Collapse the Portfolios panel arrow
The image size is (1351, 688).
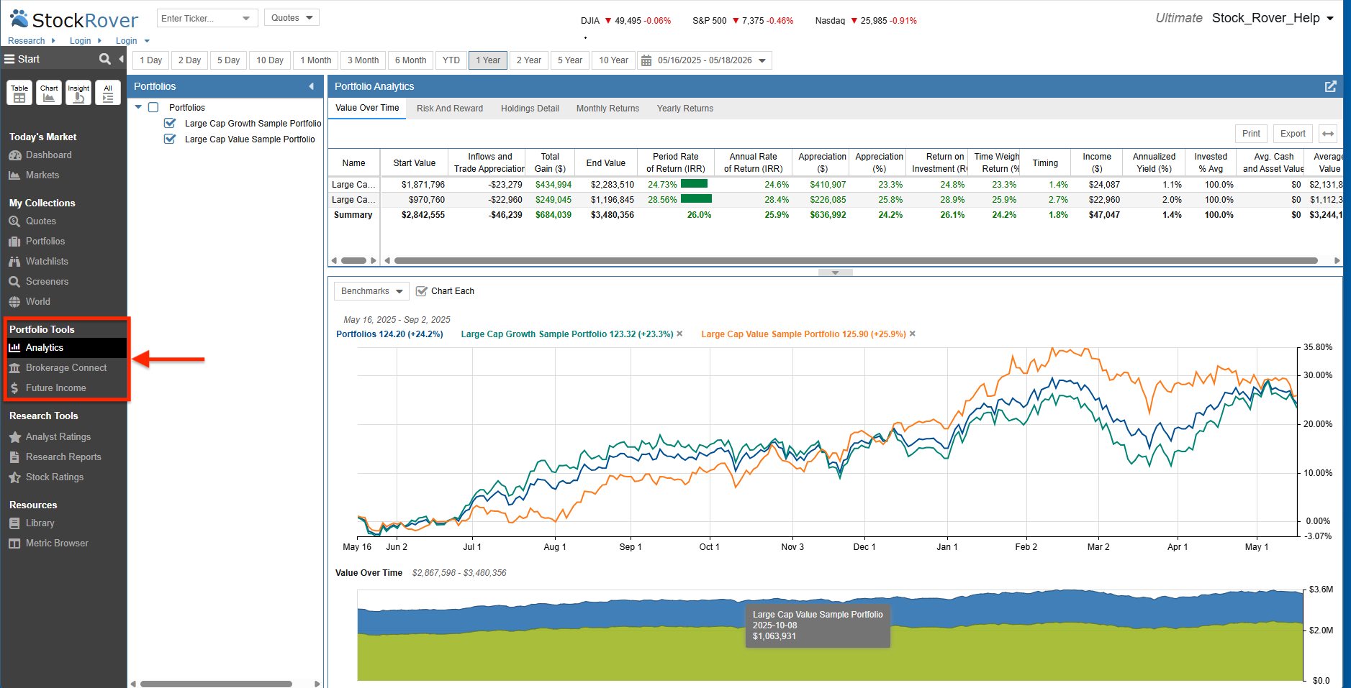[x=312, y=86]
